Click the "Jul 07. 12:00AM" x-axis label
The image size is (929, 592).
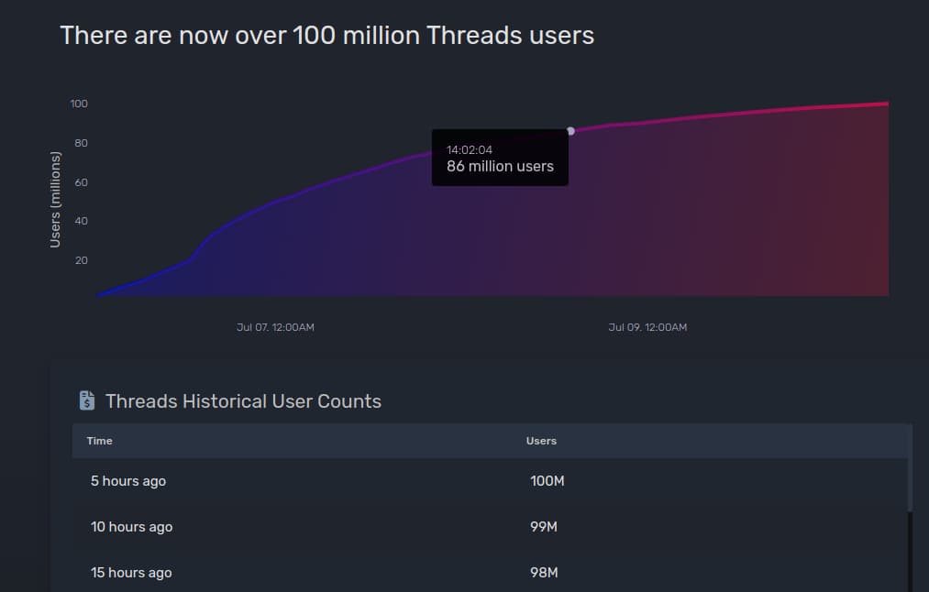tap(275, 327)
